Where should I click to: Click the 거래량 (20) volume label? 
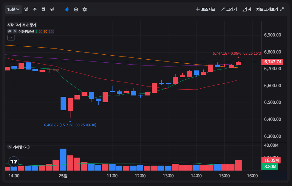[21, 147]
